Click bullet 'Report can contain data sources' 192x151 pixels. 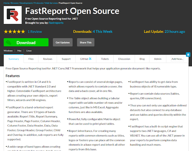155,96
